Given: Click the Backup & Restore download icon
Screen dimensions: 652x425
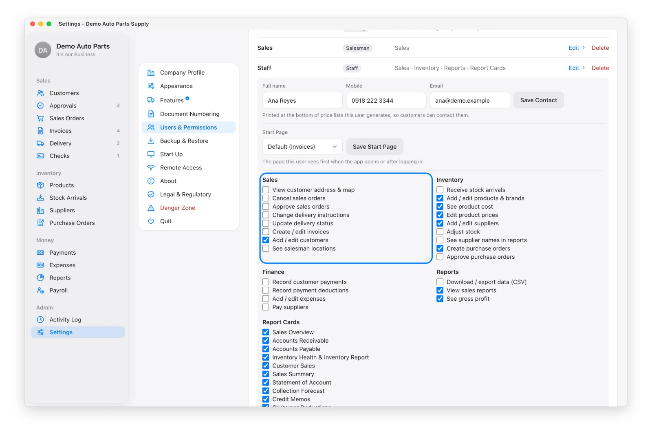Looking at the screenshot, I should point(151,141).
